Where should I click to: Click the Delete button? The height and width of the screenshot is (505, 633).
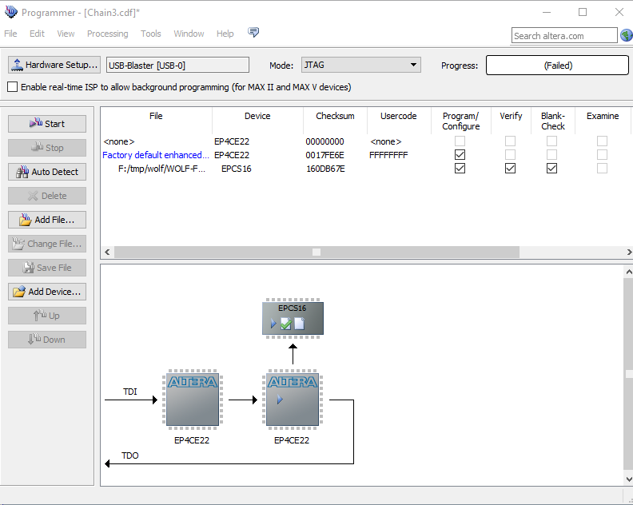(x=47, y=196)
